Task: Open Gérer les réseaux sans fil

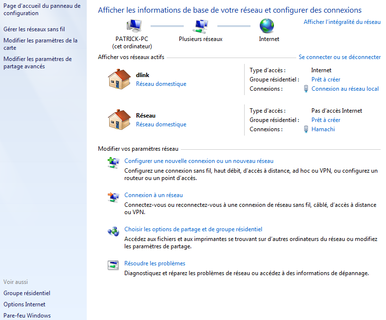Action: [34, 29]
